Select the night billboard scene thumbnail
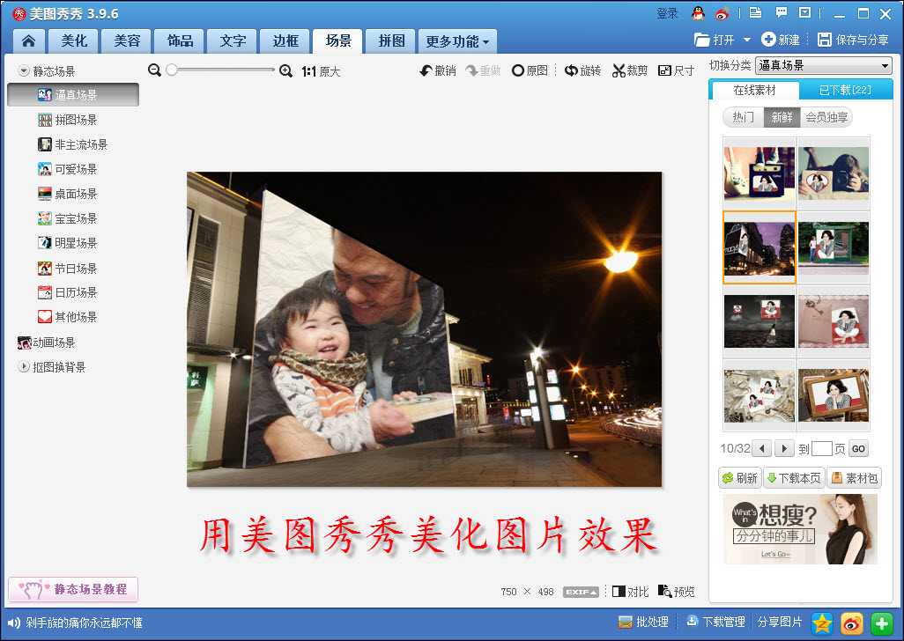 coord(760,247)
